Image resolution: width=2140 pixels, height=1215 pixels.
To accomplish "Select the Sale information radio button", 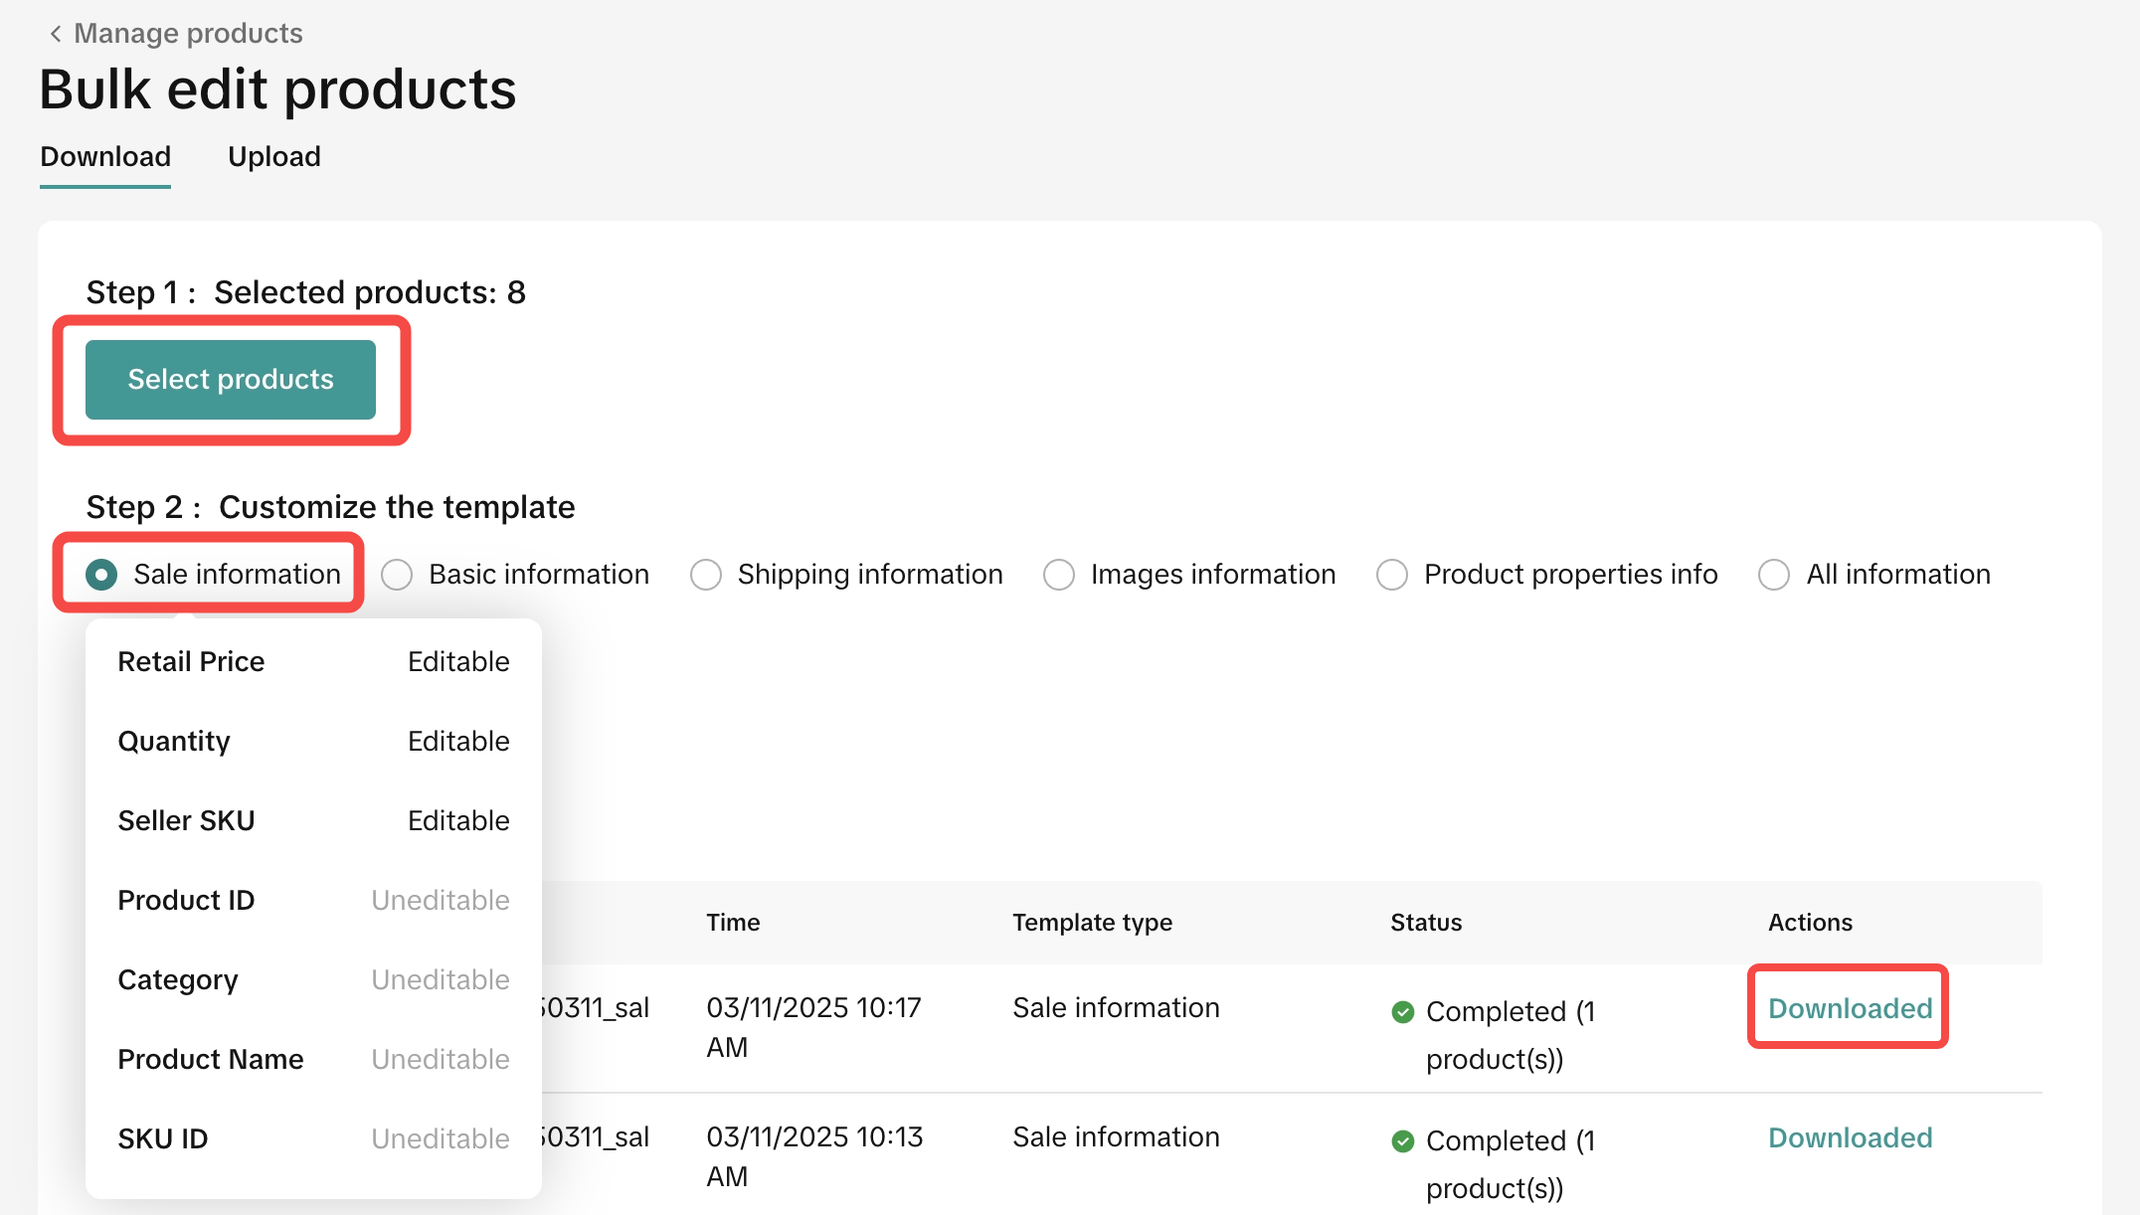I will coord(101,575).
